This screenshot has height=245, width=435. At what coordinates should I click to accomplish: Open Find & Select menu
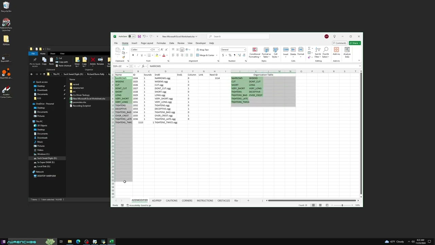(326, 52)
